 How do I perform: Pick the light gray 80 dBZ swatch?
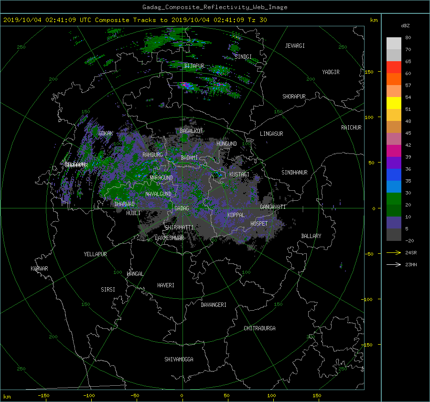(x=394, y=43)
